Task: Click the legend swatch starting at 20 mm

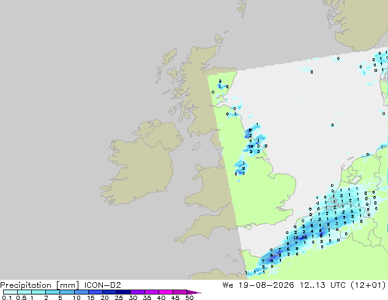Action: 110,292
